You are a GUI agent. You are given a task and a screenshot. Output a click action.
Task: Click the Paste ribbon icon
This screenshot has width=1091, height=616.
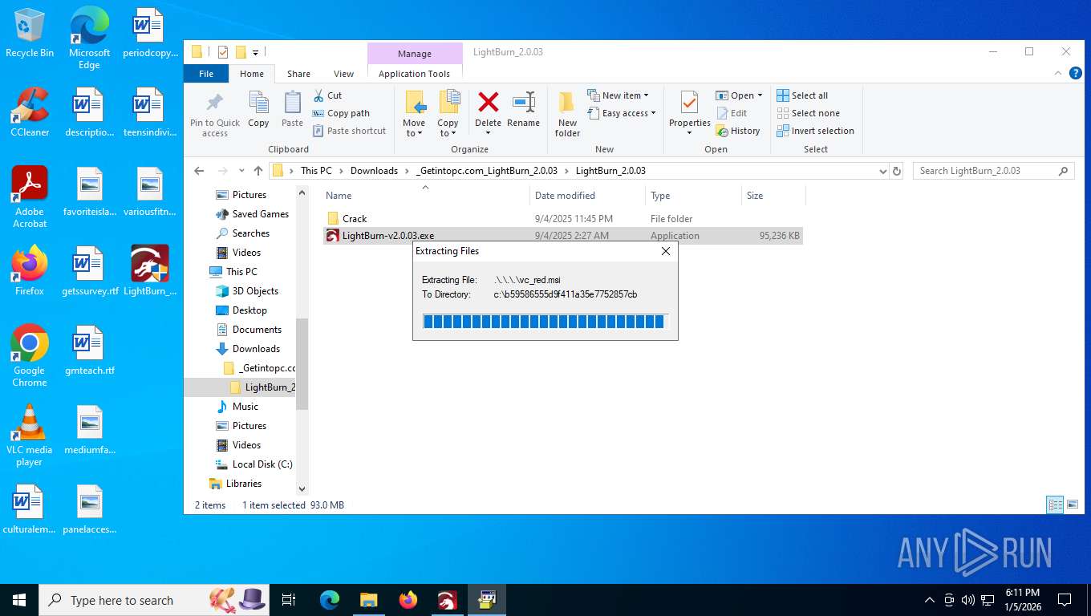click(x=293, y=103)
